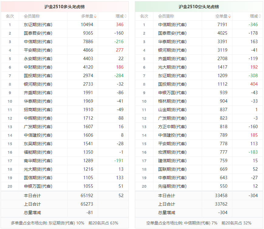This screenshot has height=229, width=264.
Task: Sort long table by 增减 arrows
Action: tap(125, 16)
